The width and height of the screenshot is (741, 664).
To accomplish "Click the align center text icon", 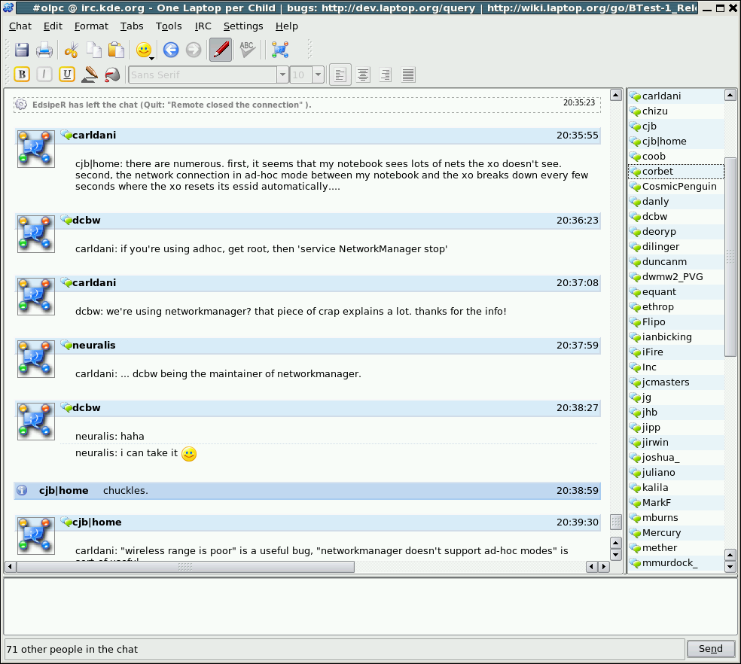I will (x=363, y=75).
